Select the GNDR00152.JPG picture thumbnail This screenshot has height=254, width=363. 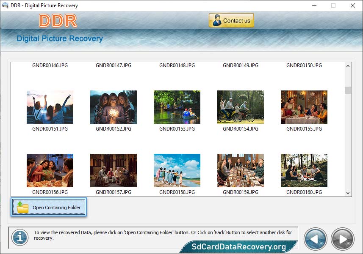coord(114,107)
